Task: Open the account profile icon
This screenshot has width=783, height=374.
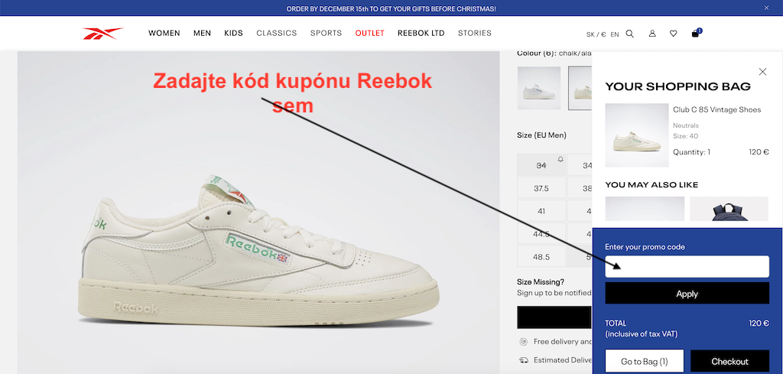Action: tap(652, 34)
